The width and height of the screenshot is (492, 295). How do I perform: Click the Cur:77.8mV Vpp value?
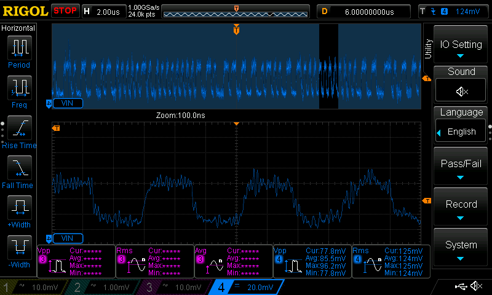coord(326,251)
